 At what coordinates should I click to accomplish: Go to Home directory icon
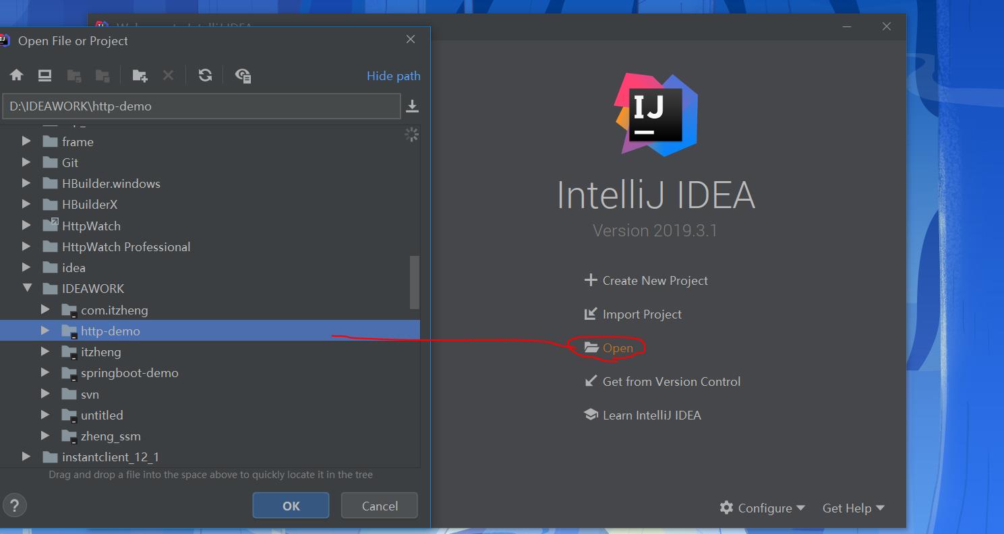click(x=17, y=75)
